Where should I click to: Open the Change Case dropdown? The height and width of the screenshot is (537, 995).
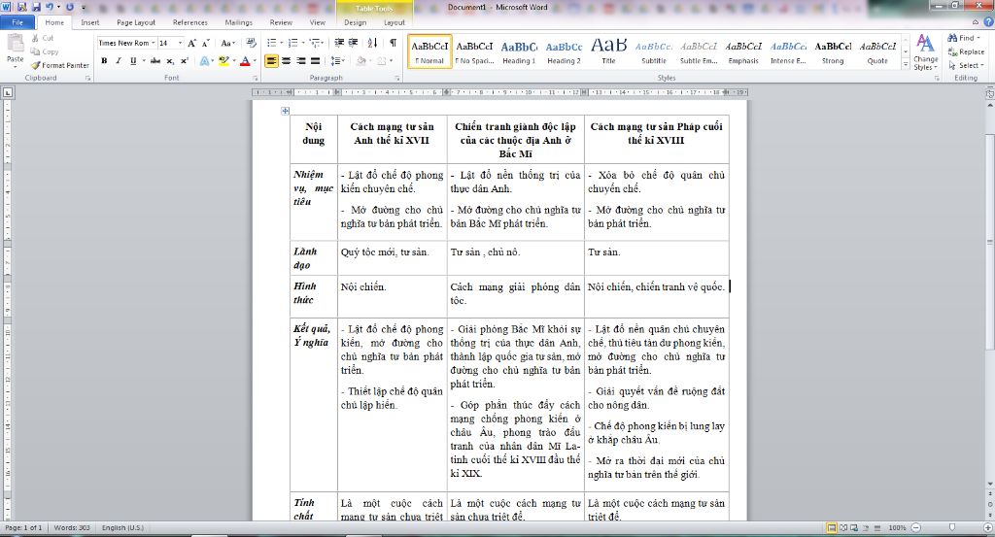tap(227, 43)
